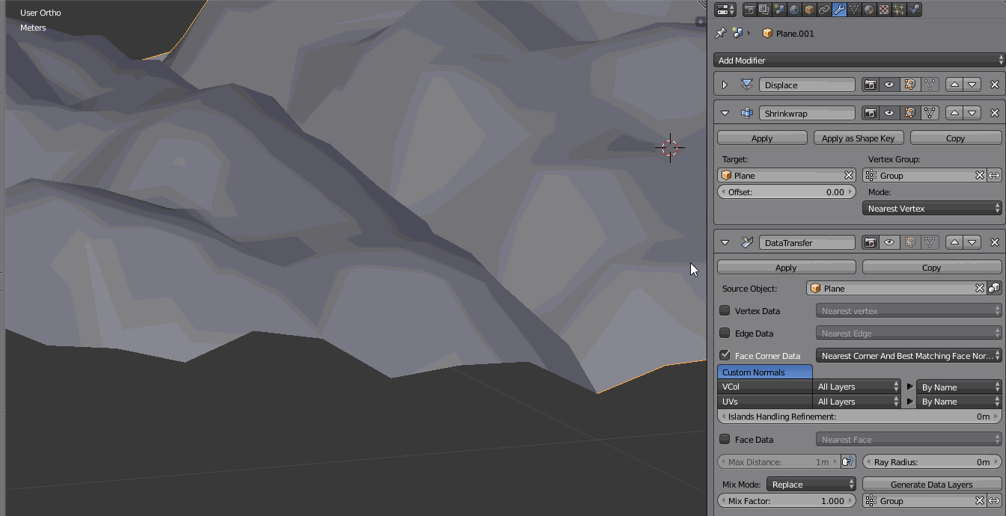Expand the Displace modifier panel

click(724, 85)
